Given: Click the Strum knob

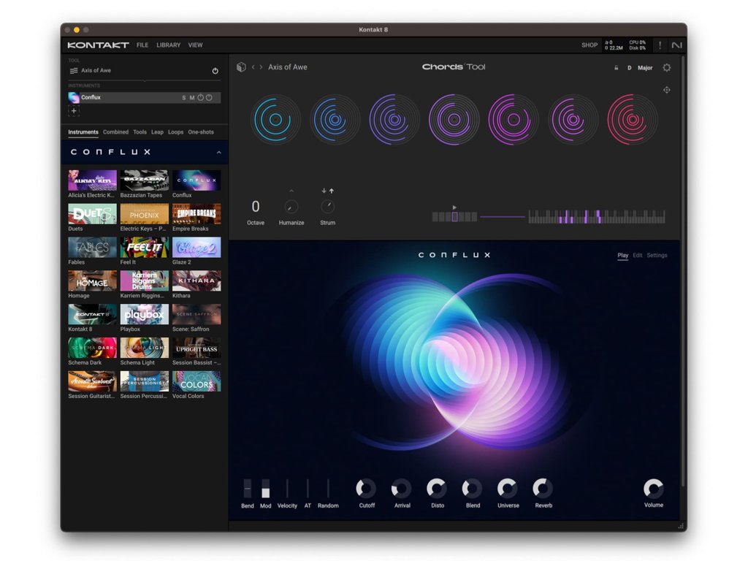Looking at the screenshot, I should [x=328, y=207].
